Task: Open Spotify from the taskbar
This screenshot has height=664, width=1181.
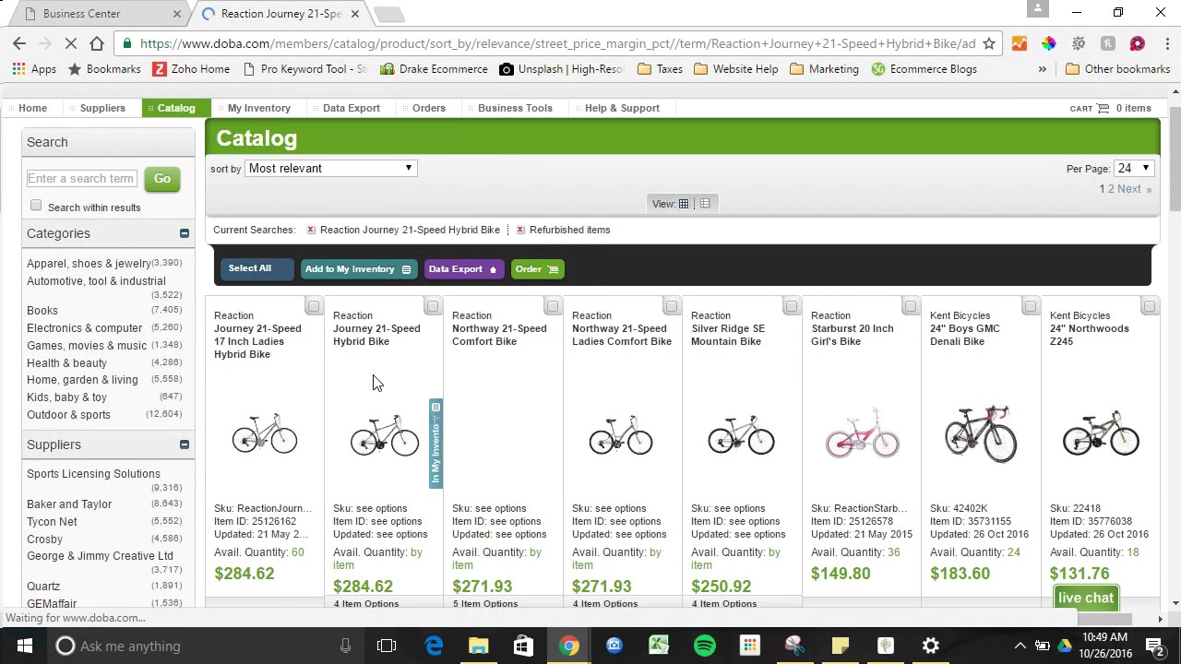Action: (704, 646)
